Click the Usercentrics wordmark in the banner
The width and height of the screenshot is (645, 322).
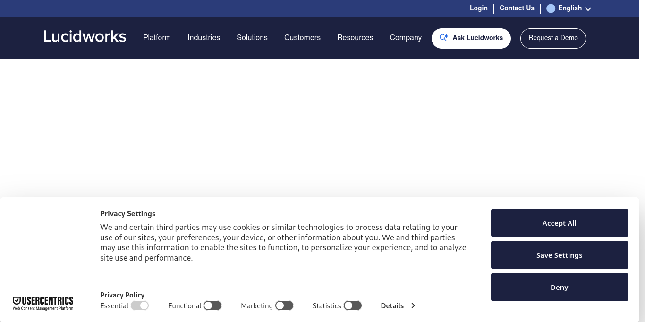pos(46,299)
